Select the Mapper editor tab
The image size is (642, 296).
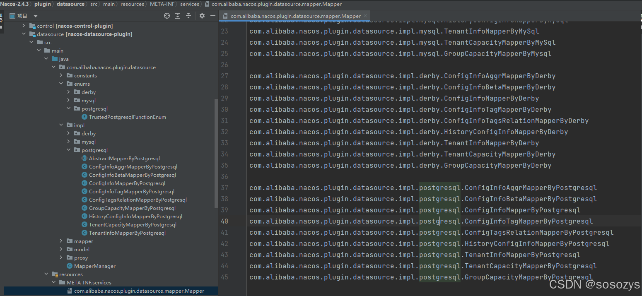tap(295, 16)
